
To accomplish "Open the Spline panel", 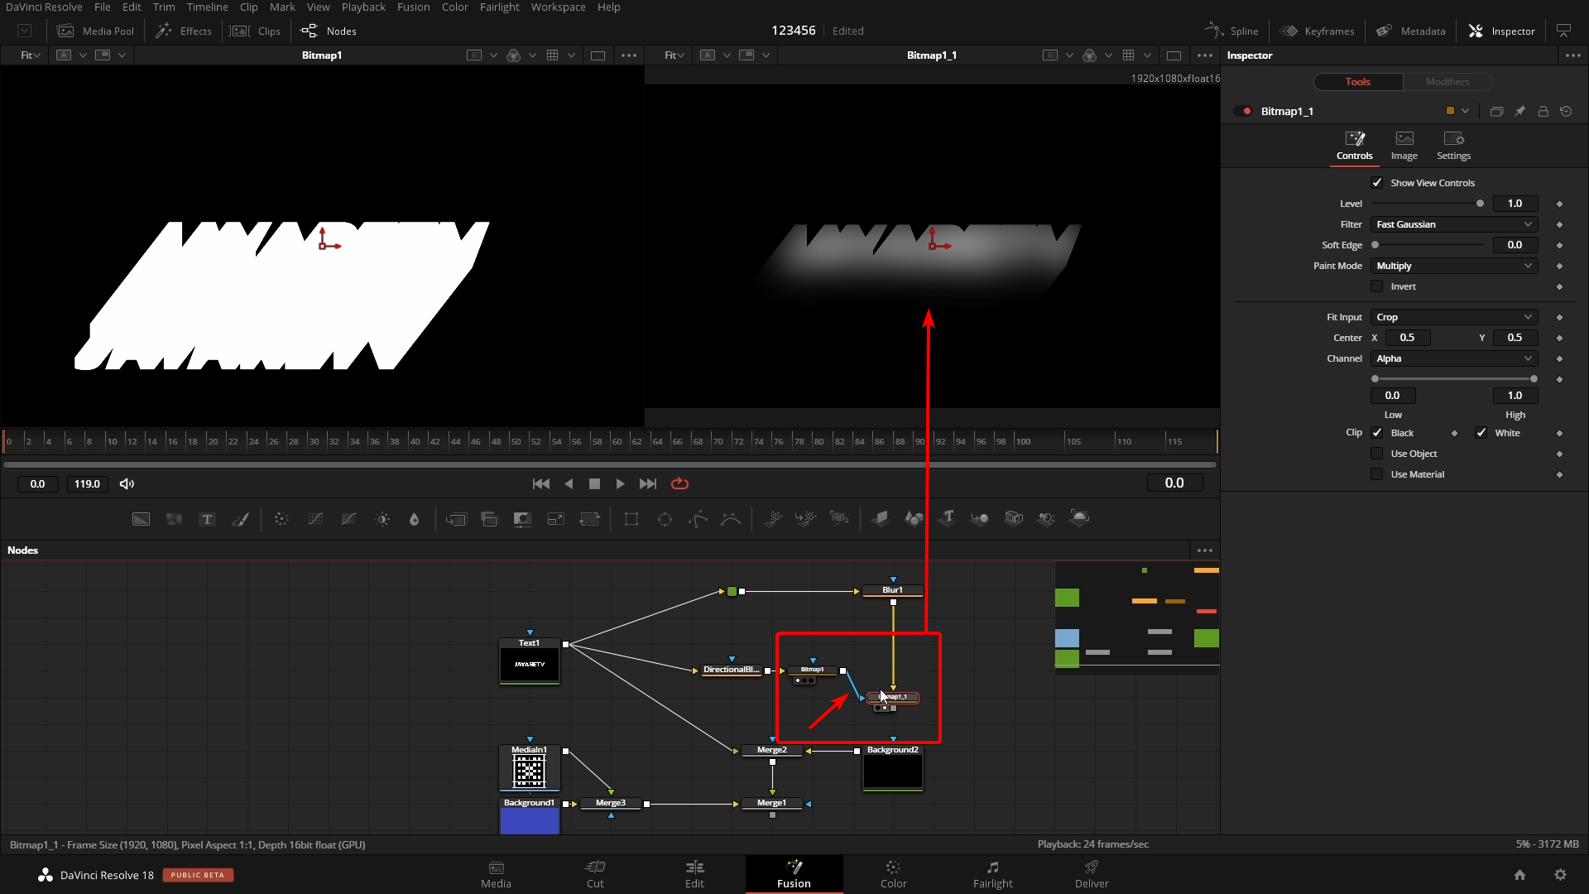I will [x=1231, y=31].
